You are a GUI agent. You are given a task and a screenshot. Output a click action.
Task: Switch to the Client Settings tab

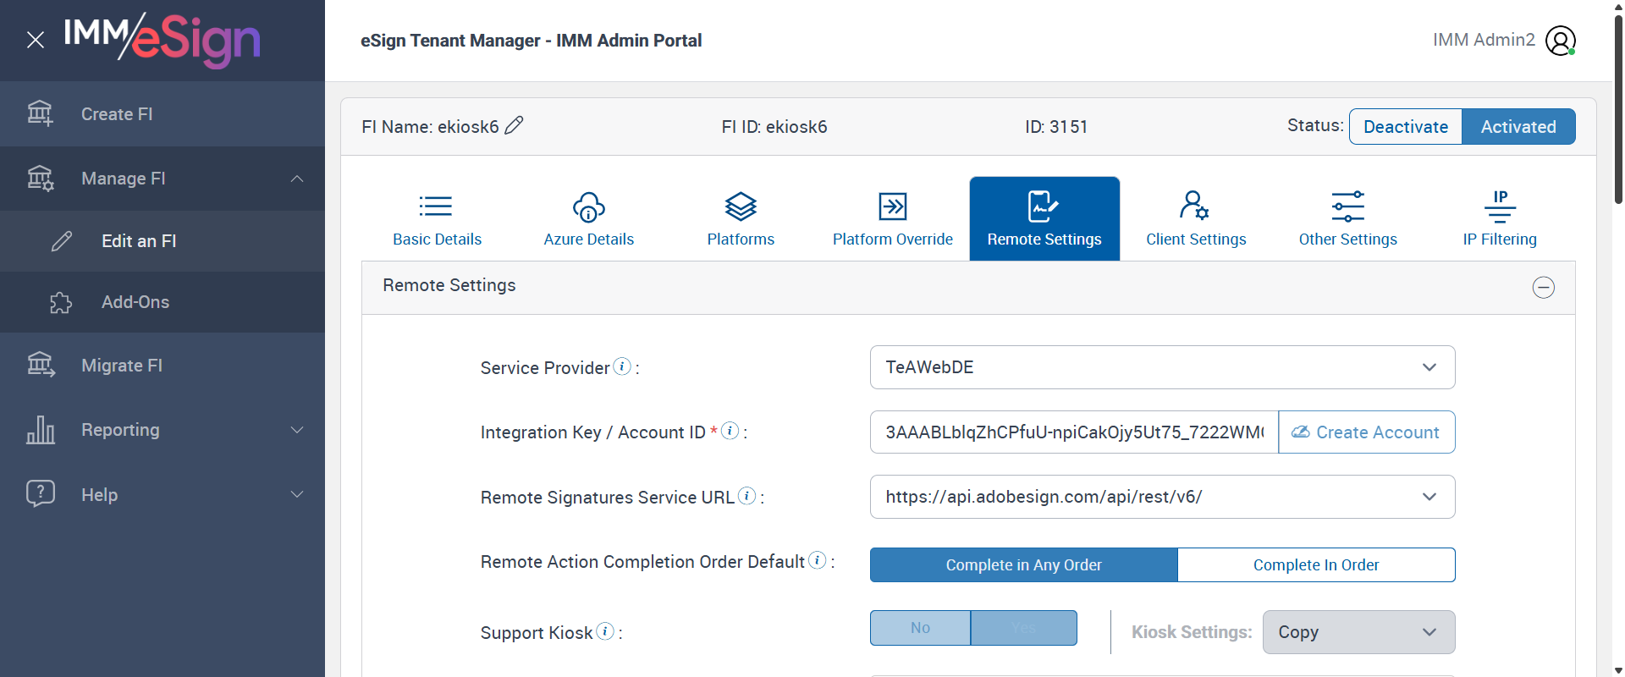click(1196, 219)
